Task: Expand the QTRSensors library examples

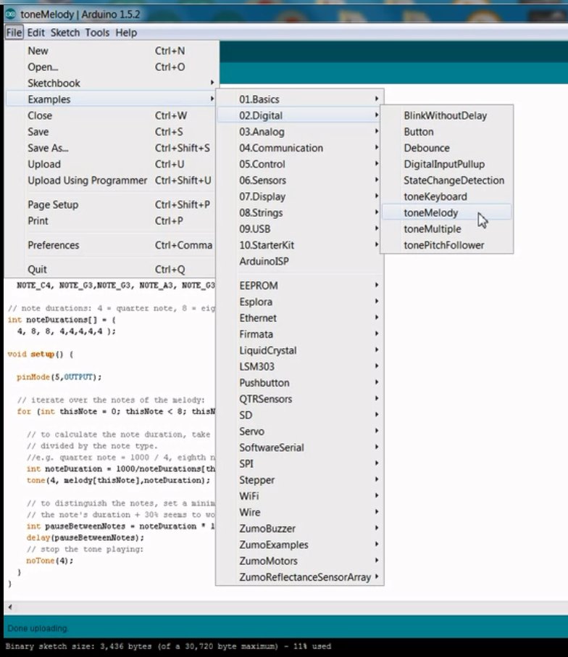Action: click(x=300, y=399)
